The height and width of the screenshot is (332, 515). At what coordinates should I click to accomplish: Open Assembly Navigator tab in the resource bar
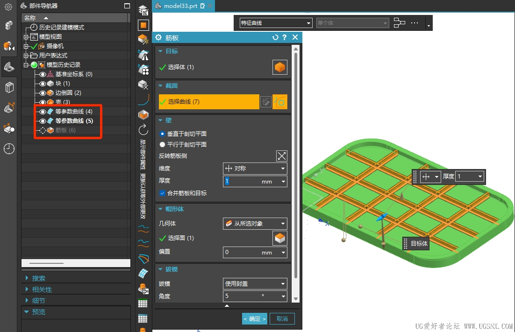[x=9, y=25]
